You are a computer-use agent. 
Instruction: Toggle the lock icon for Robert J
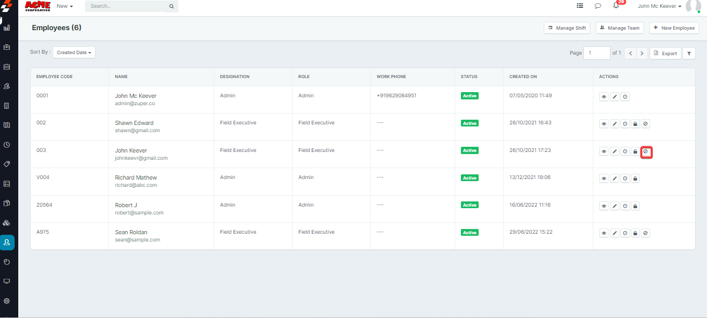[635, 206]
